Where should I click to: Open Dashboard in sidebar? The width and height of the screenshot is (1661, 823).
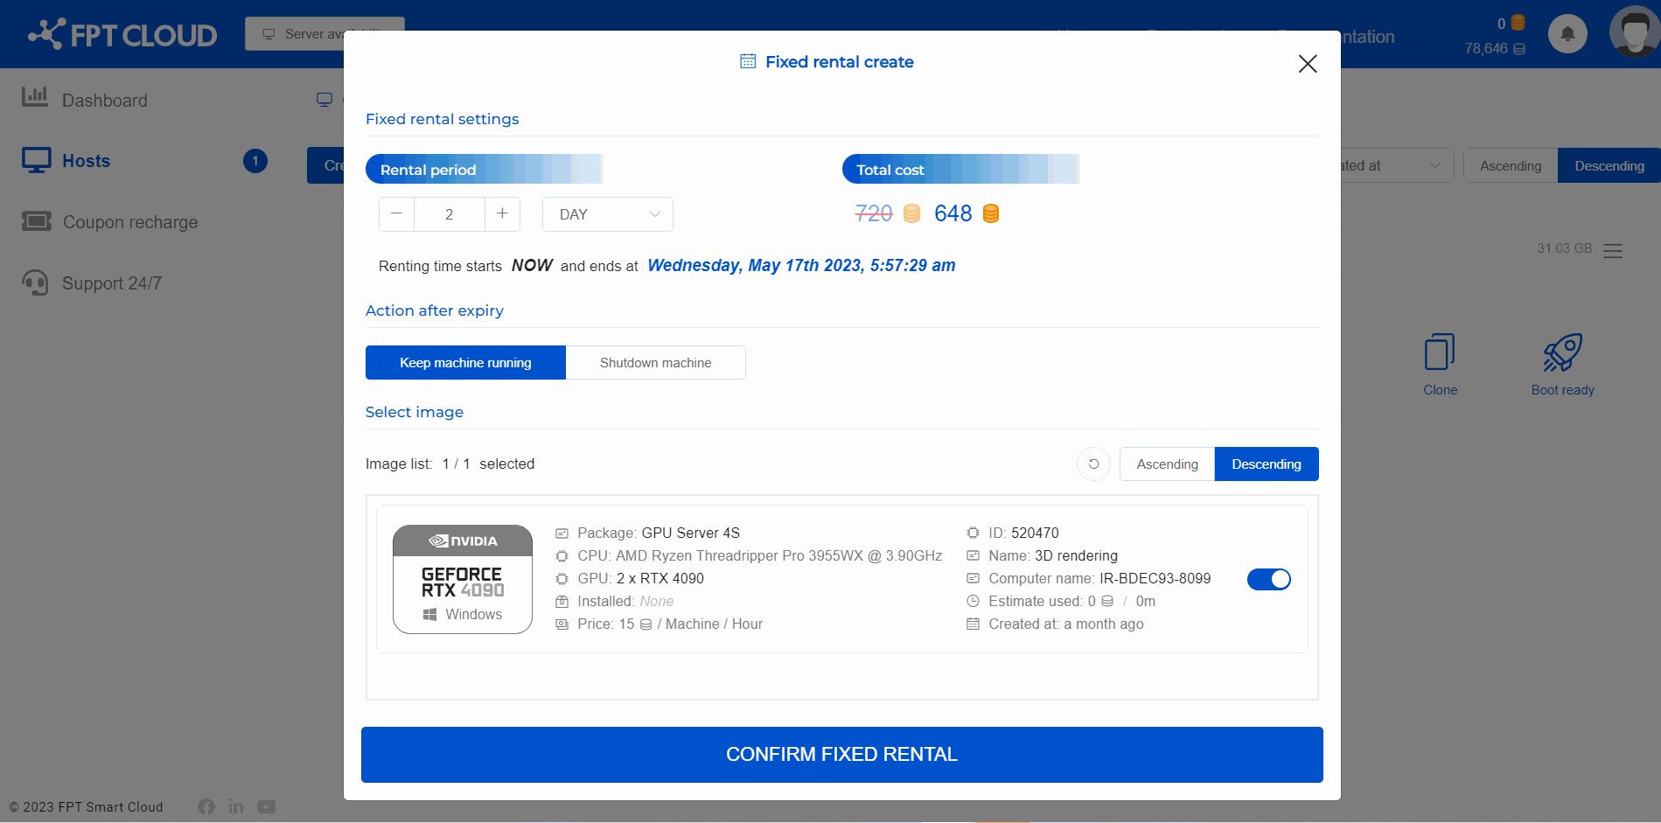[105, 101]
